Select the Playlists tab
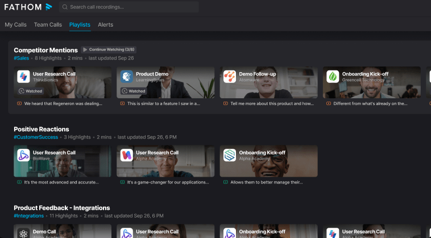The width and height of the screenshot is (431, 238). coord(80,24)
